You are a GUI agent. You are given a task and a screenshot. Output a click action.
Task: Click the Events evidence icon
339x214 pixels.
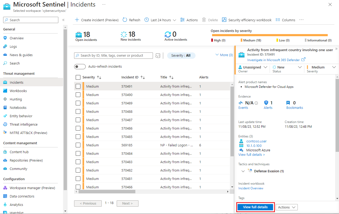pyautogui.click(x=241, y=103)
